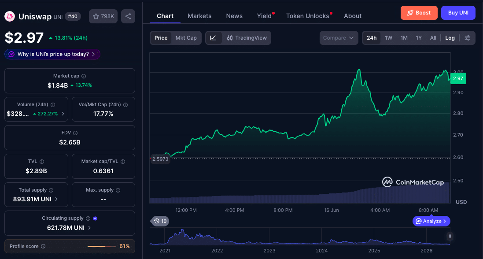Screen dimensions: 483x259
Task: Click the CoinMarketCap logo on chart
Action: 413,182
